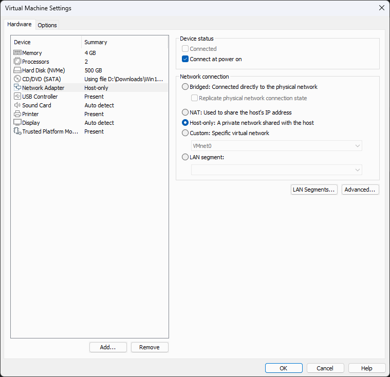Screen dimensions: 390x377
Task: Click the Display monitor icon
Action: (17, 122)
